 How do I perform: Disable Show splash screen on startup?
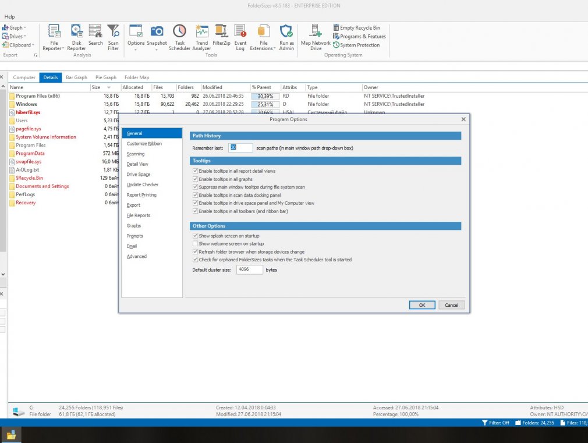(195, 236)
